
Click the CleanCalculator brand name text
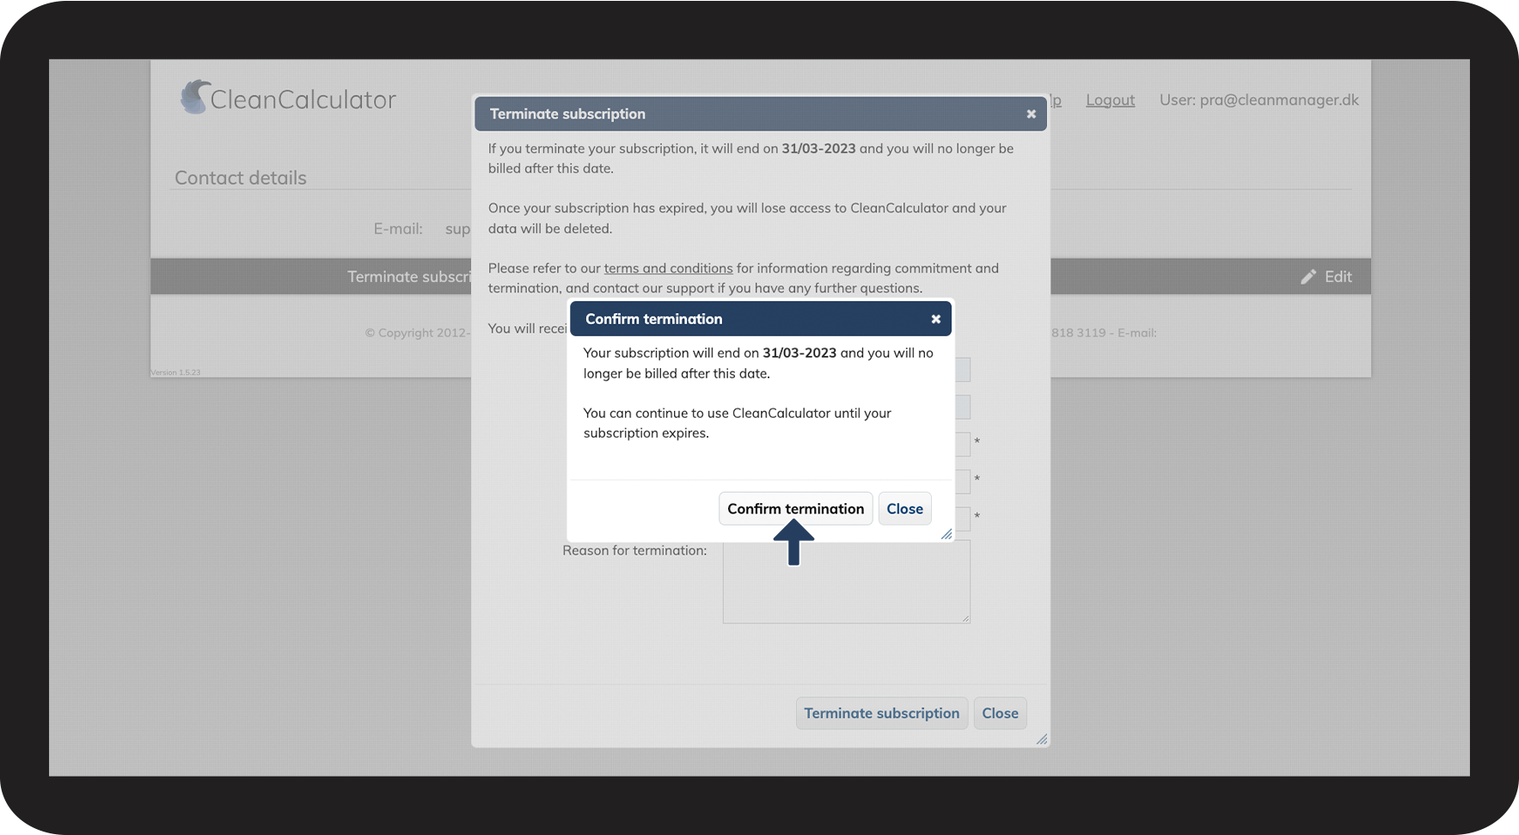coord(303,100)
